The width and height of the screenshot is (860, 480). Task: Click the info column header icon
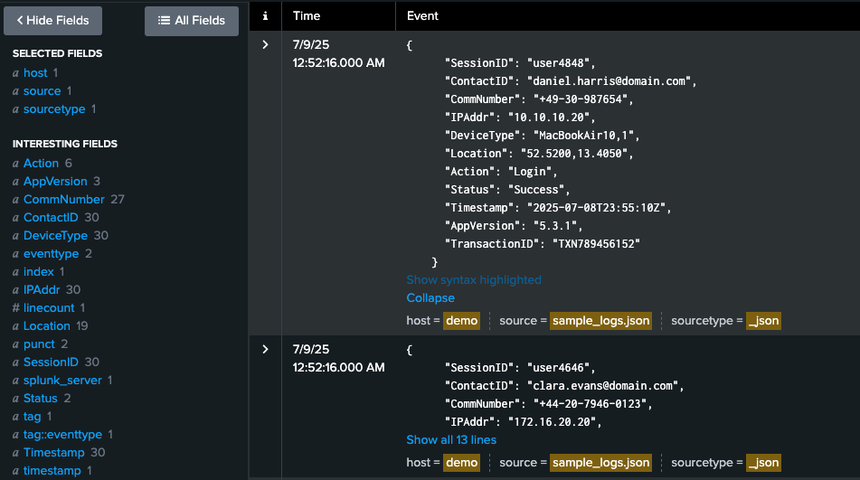266,16
